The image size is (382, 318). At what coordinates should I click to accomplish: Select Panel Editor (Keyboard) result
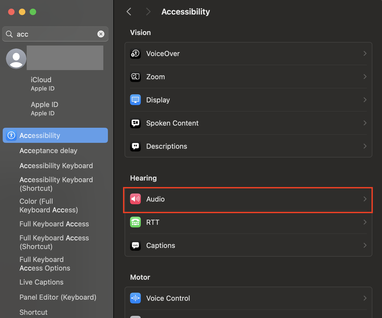pyautogui.click(x=58, y=297)
